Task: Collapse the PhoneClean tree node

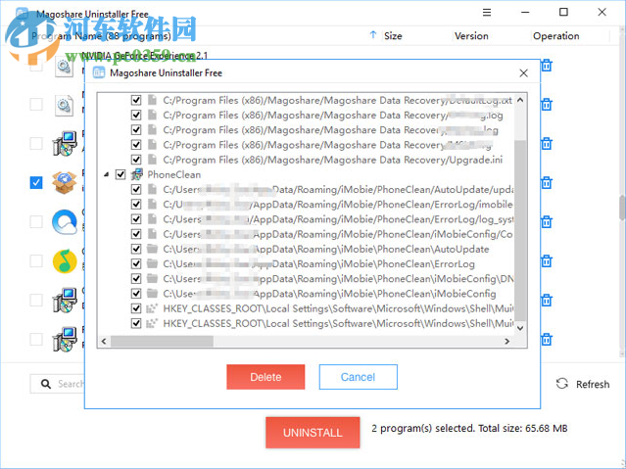Action: click(106, 174)
